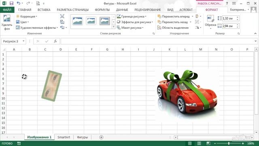Switch to the ДАННЫЕ tab
The image size is (259, 146).
tap(122, 10)
